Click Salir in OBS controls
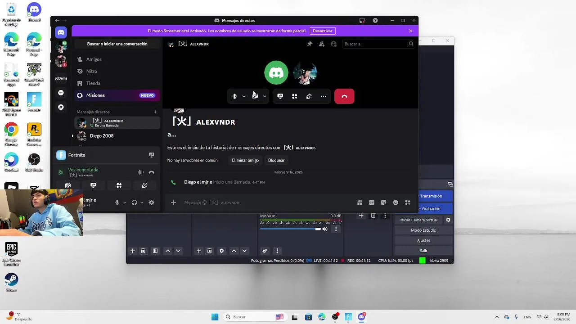This screenshot has width=576, height=324. (423, 251)
